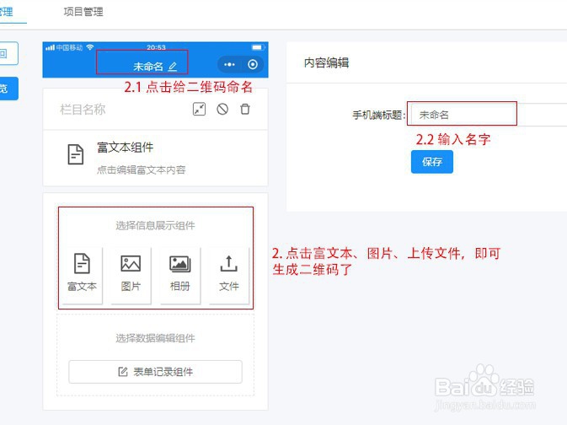
Task: Click the collapse arrows icon in 栏目名称 row
Action: coord(199,109)
